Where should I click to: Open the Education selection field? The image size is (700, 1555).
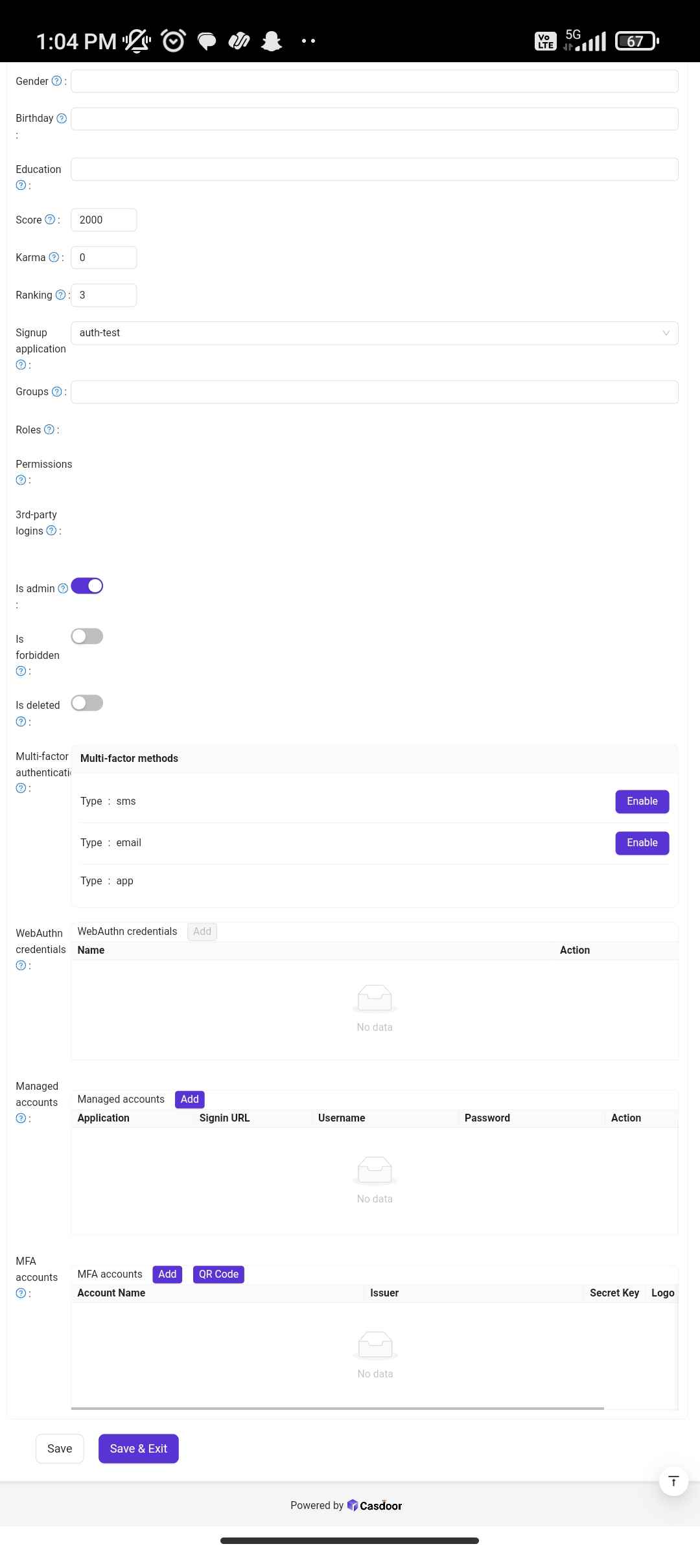pyautogui.click(x=375, y=169)
